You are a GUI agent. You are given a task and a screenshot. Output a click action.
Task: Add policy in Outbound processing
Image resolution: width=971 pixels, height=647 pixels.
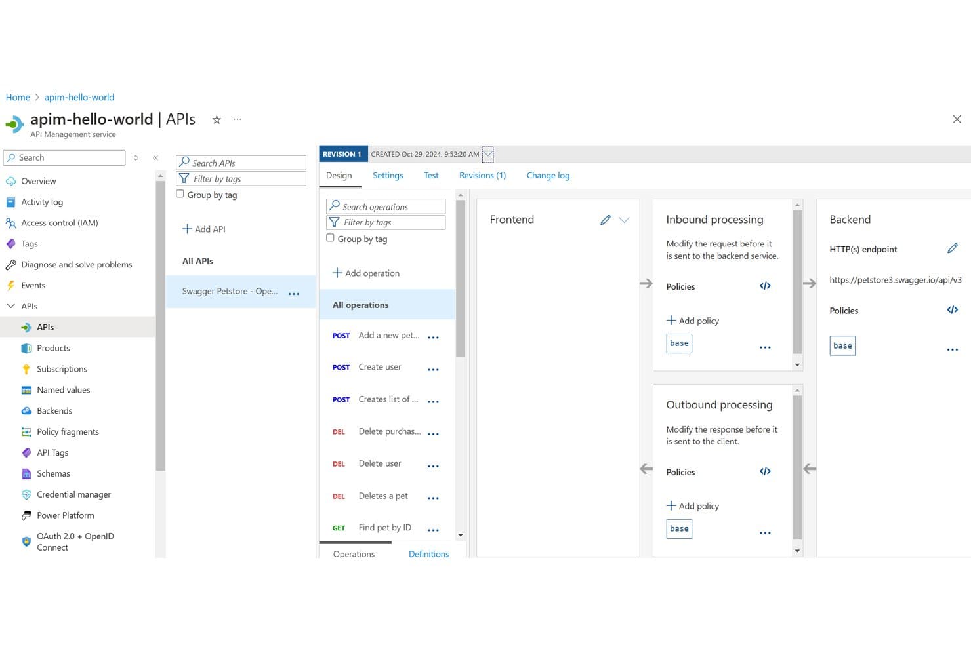pos(692,506)
